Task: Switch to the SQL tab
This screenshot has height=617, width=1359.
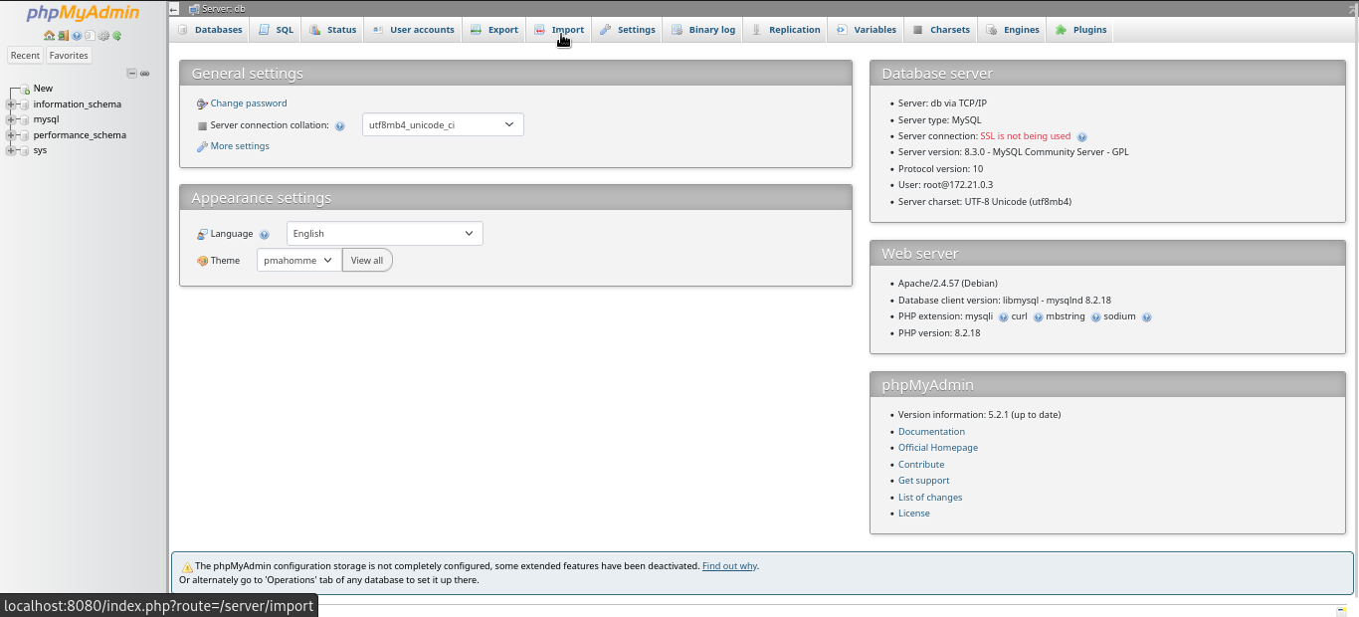Action: [276, 30]
